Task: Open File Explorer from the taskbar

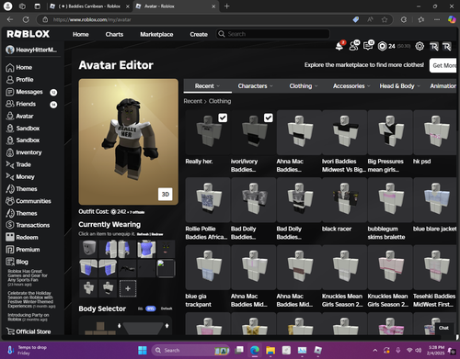Action: tap(270, 350)
